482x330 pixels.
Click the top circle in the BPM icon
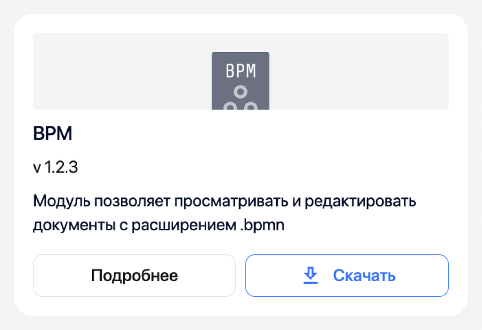[x=241, y=92]
